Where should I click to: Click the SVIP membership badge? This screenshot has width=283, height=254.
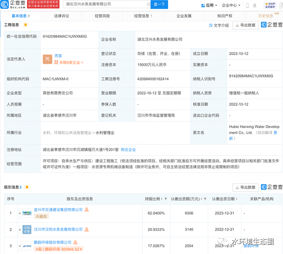point(270,5)
